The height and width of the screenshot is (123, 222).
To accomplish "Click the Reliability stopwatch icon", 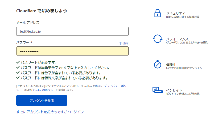I will 158,64.
